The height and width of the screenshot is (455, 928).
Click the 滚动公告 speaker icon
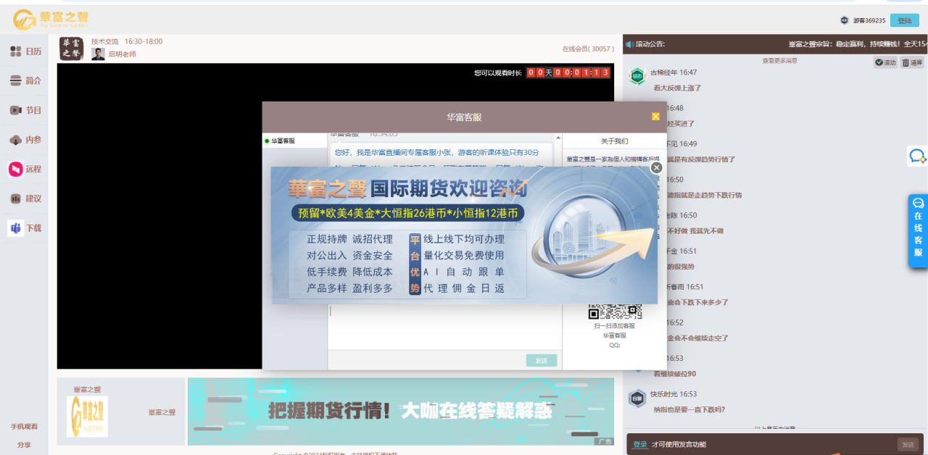(x=629, y=44)
